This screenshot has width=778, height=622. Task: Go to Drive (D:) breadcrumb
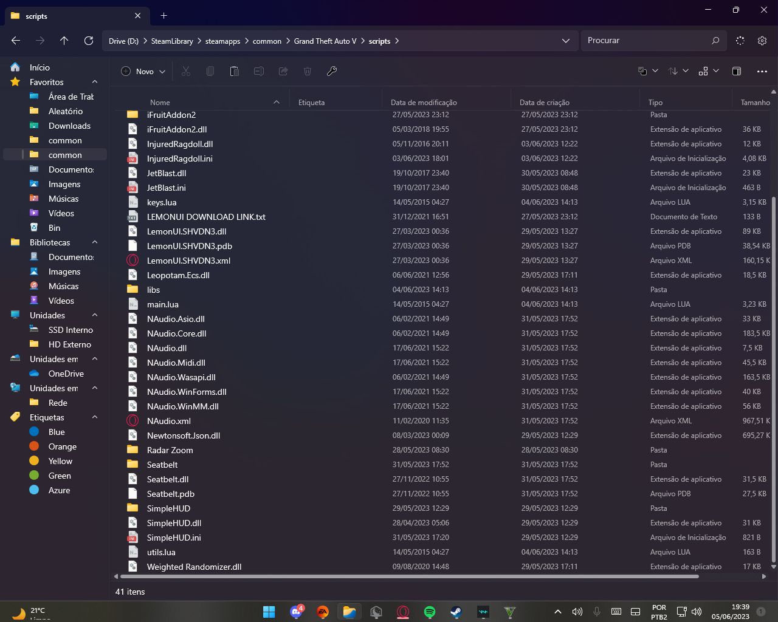(123, 41)
